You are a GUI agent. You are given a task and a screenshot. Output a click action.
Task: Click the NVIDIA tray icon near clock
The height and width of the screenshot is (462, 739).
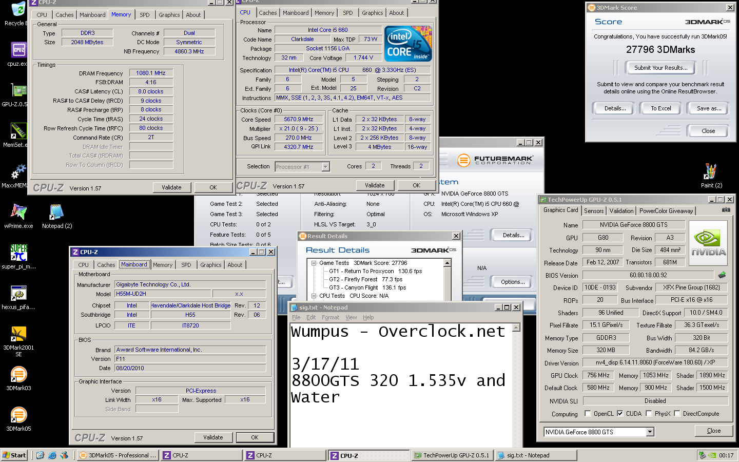712,455
